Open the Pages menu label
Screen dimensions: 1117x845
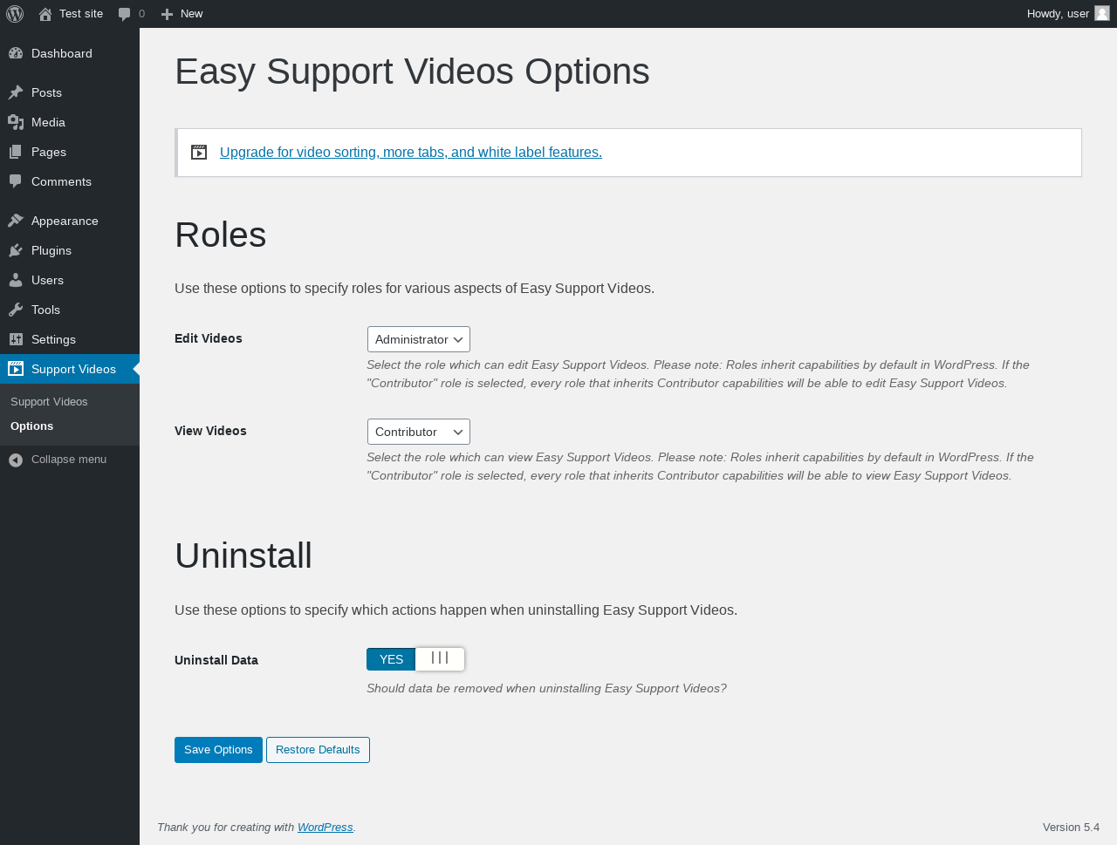[x=49, y=152]
